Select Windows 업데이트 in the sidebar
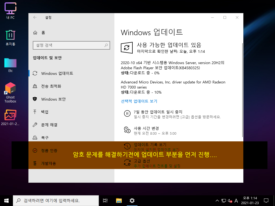This screenshot has width=275, height=206. point(71,73)
